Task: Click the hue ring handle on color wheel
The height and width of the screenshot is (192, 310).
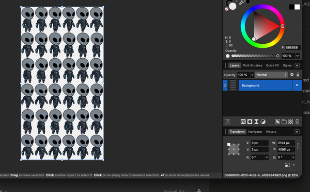Action: point(283,26)
